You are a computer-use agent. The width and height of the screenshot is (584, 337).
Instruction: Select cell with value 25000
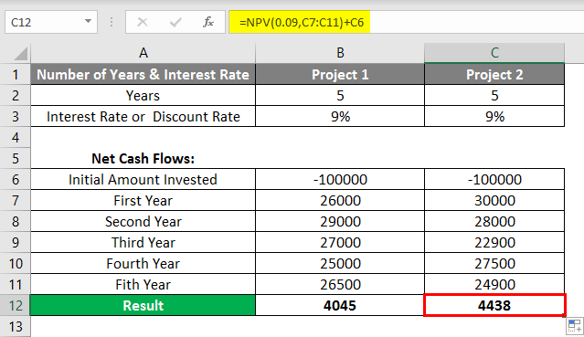tap(340, 264)
